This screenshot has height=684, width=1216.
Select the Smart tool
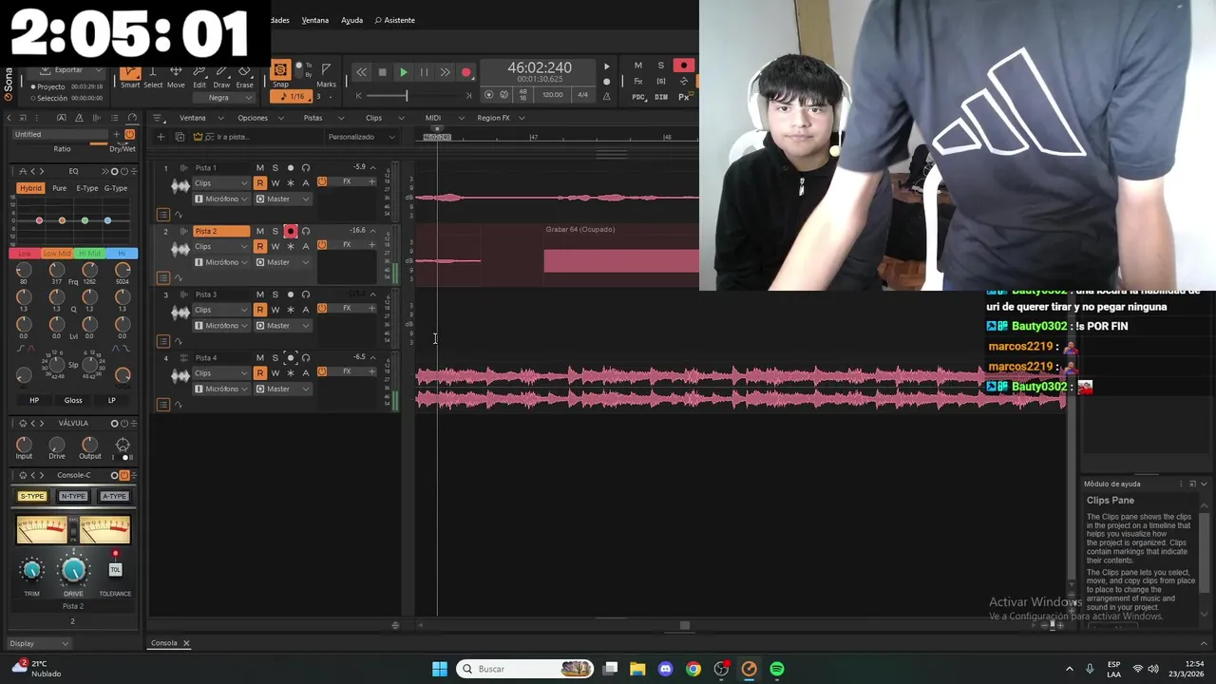tap(130, 75)
